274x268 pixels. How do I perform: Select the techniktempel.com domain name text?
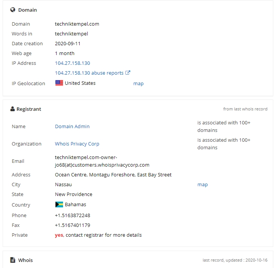[77, 24]
